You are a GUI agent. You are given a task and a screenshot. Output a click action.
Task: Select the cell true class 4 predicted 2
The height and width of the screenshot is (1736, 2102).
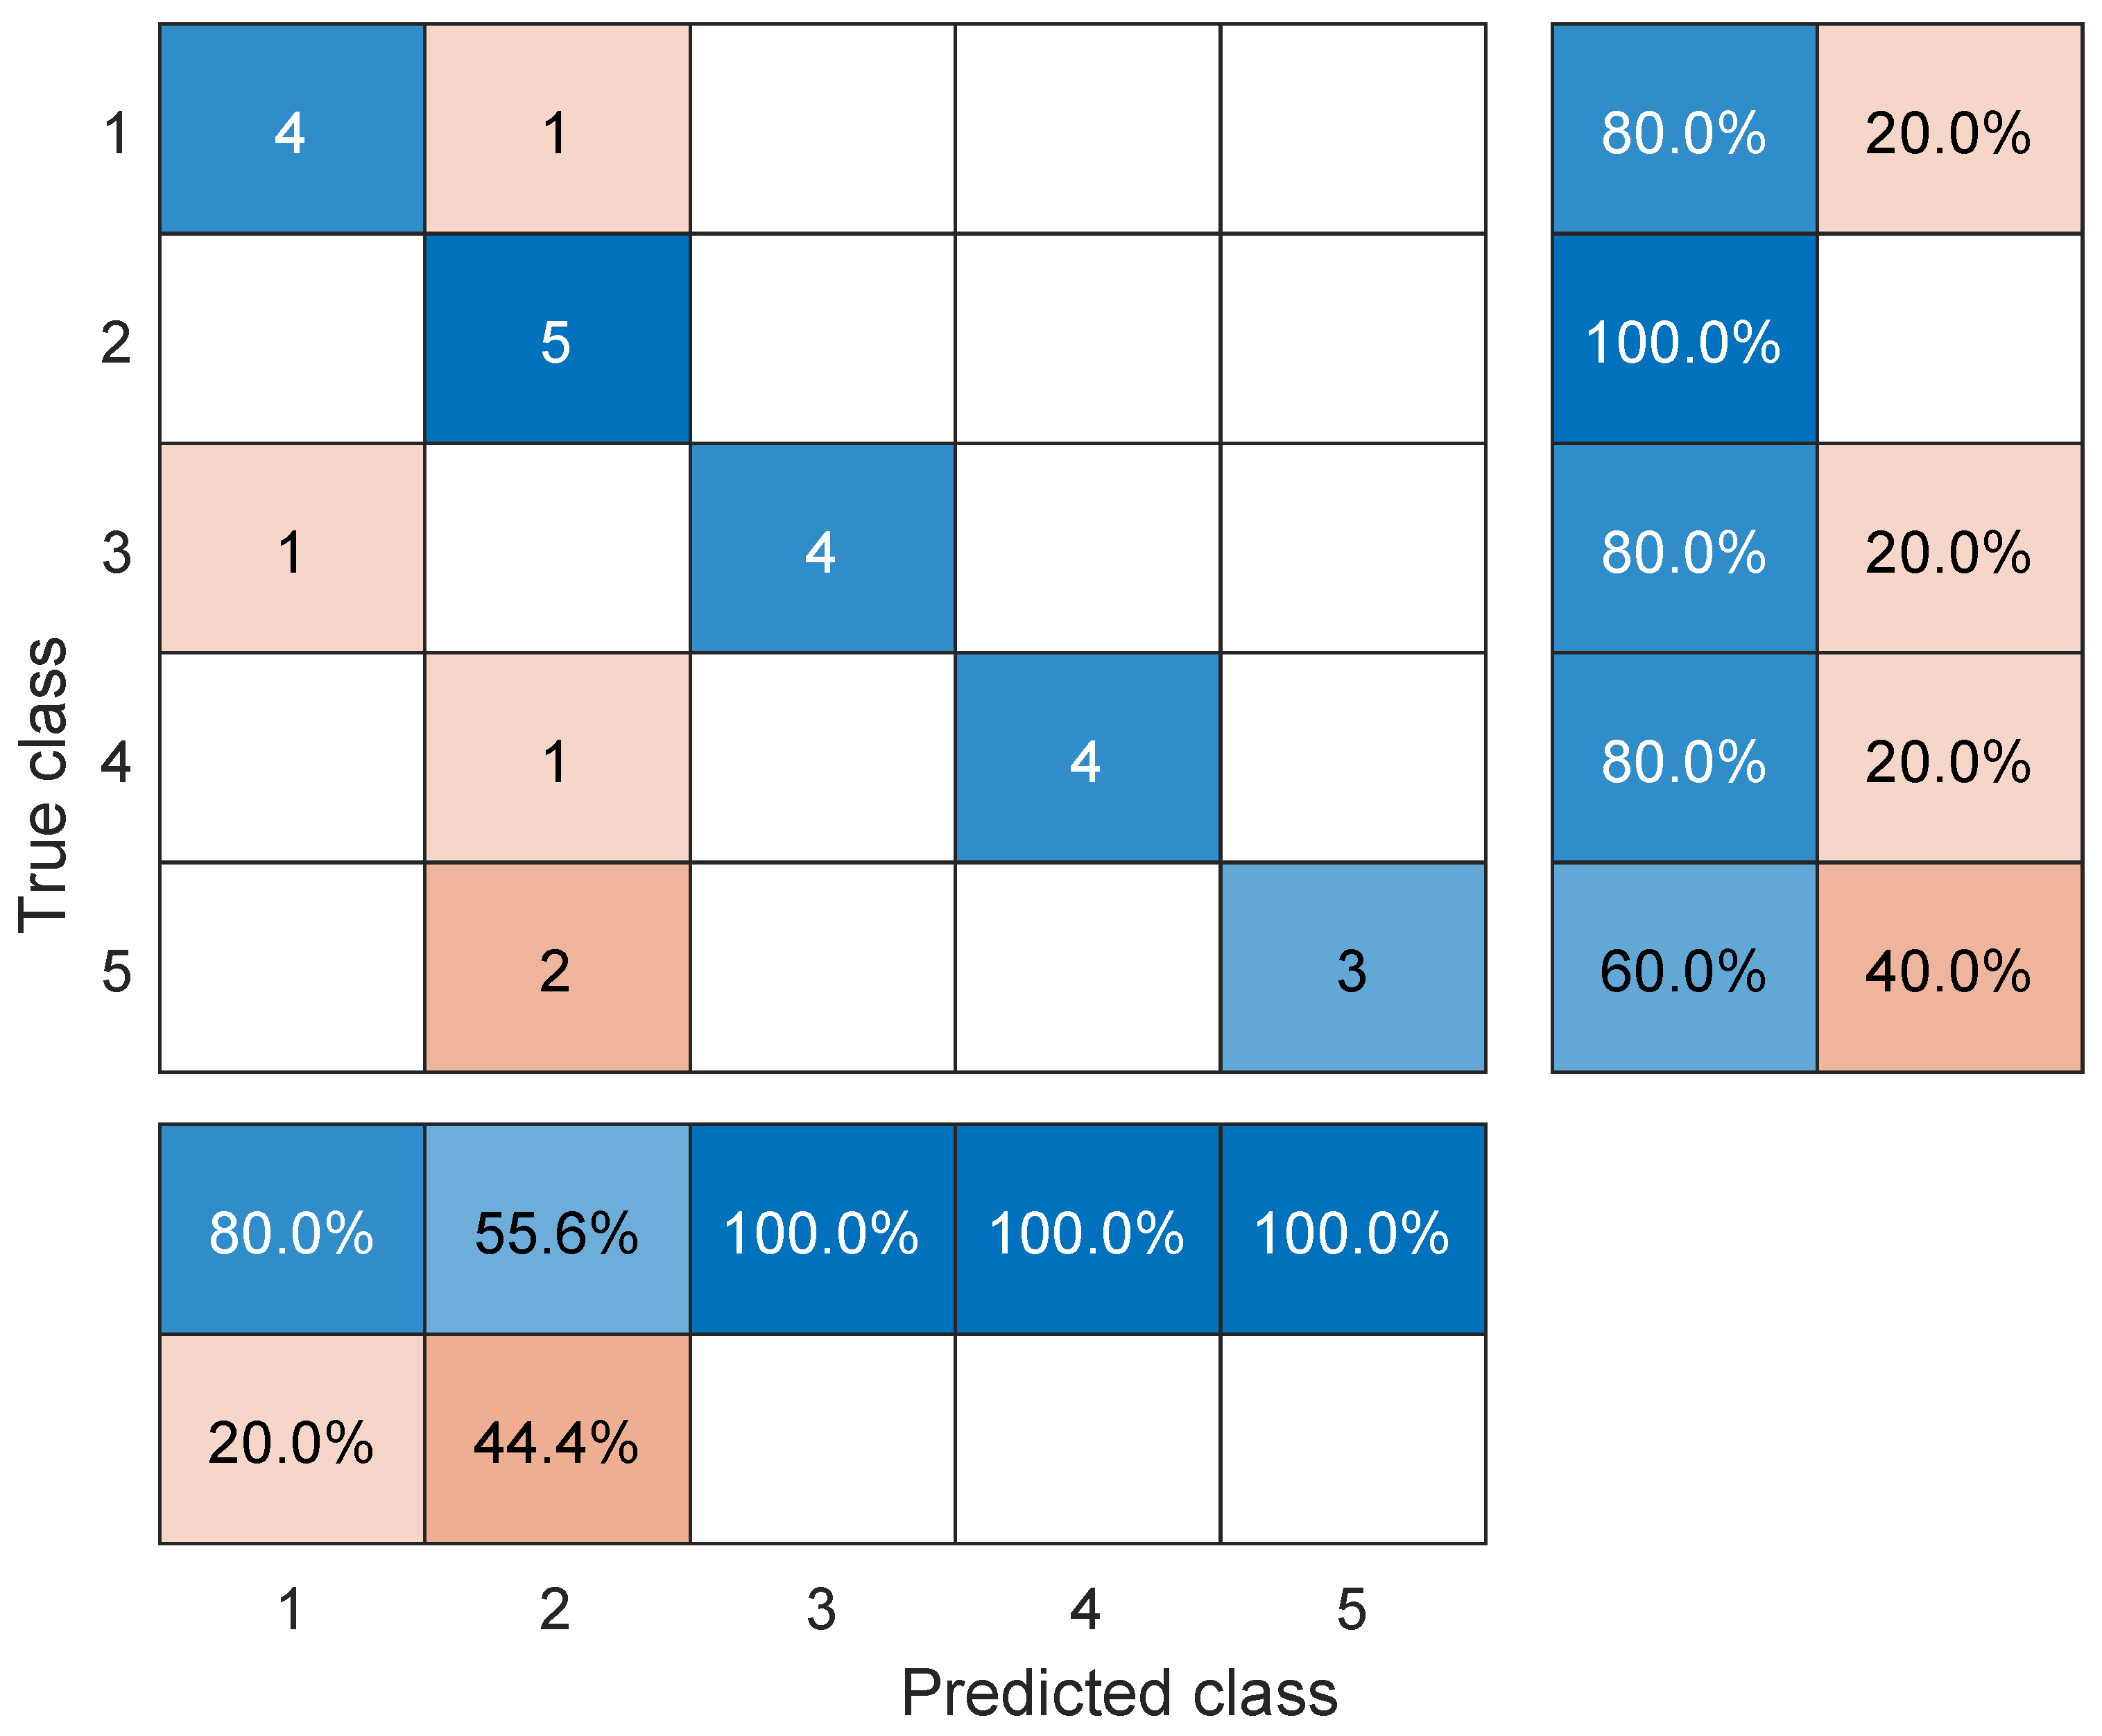tap(556, 757)
